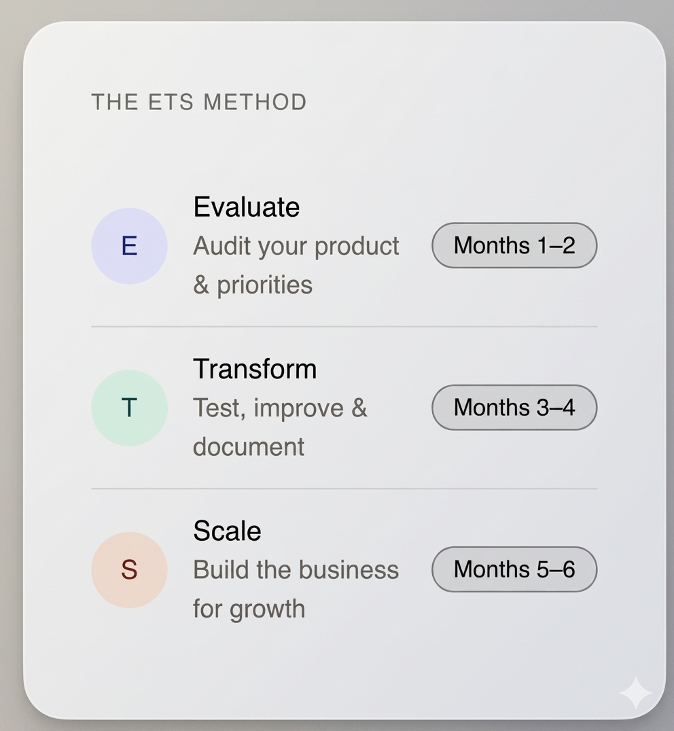
Task: Open the Scale heading
Action: [x=227, y=531]
